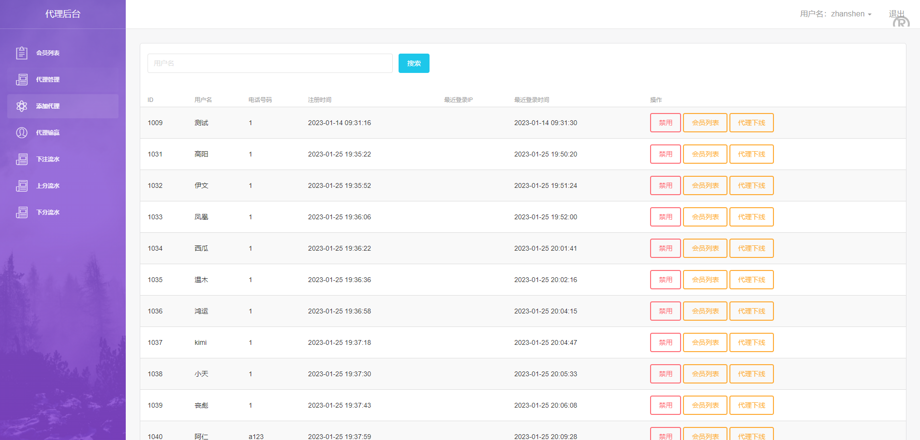
Task: Open 会员列表 for user 鸿运
Action: pos(705,311)
